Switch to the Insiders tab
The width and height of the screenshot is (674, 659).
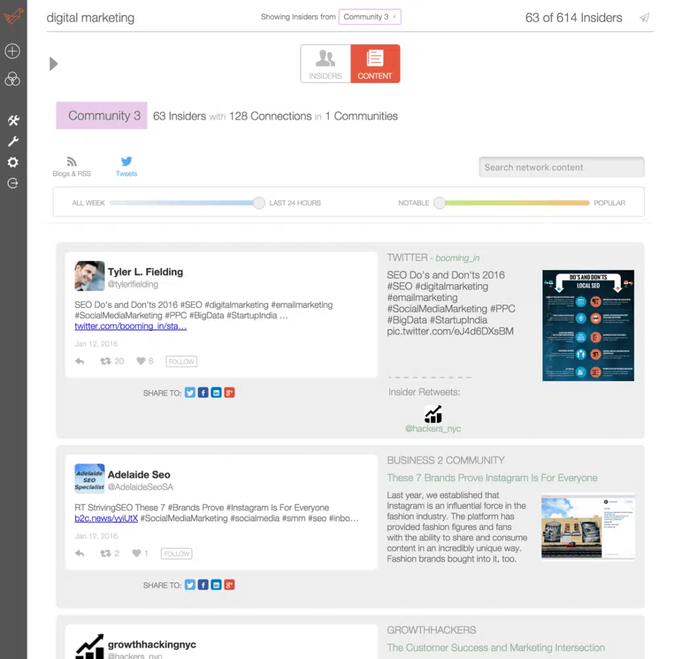coord(325,64)
